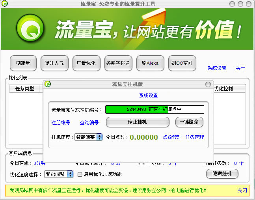The height and width of the screenshot is (200, 255).
Task: Open the 关键字排名 function
Action: coord(118,63)
